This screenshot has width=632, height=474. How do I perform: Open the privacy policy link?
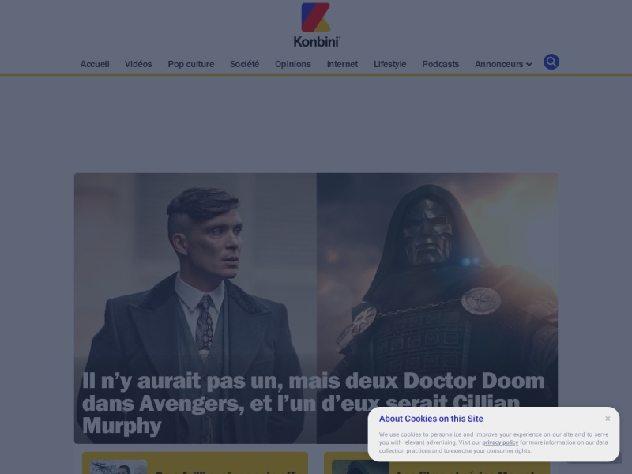[500, 442]
